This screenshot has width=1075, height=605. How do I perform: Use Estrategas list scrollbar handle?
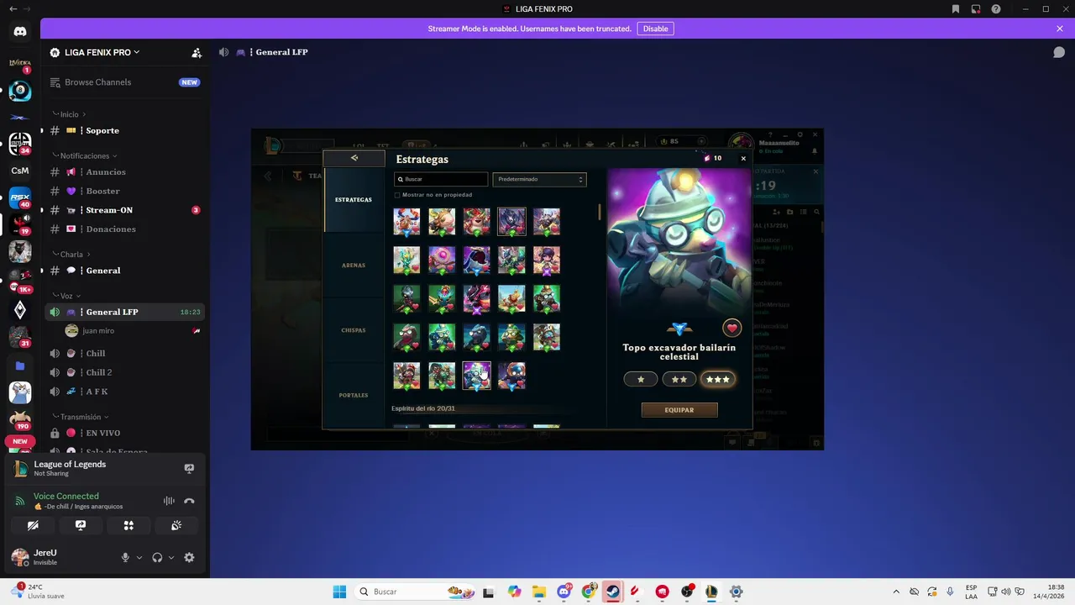[600, 212]
